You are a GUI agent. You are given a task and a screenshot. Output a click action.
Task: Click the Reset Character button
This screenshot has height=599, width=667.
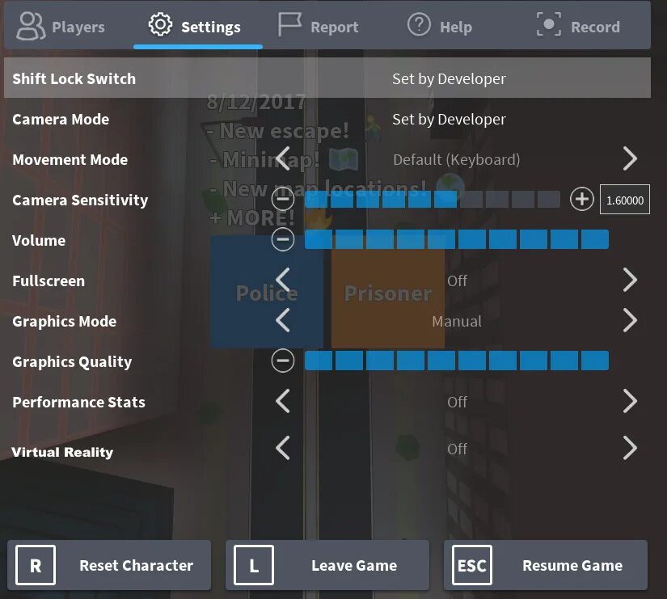tap(109, 565)
